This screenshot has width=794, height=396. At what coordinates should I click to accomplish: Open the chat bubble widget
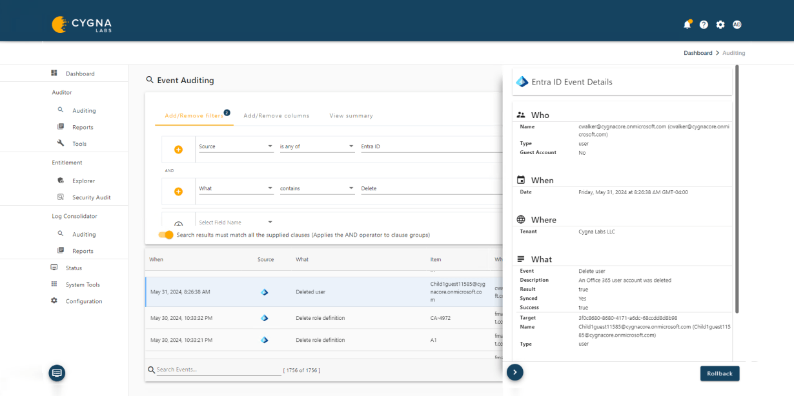pyautogui.click(x=56, y=373)
